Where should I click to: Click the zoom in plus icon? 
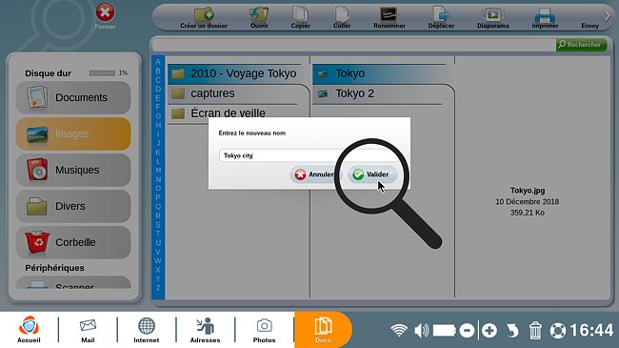pyautogui.click(x=489, y=330)
